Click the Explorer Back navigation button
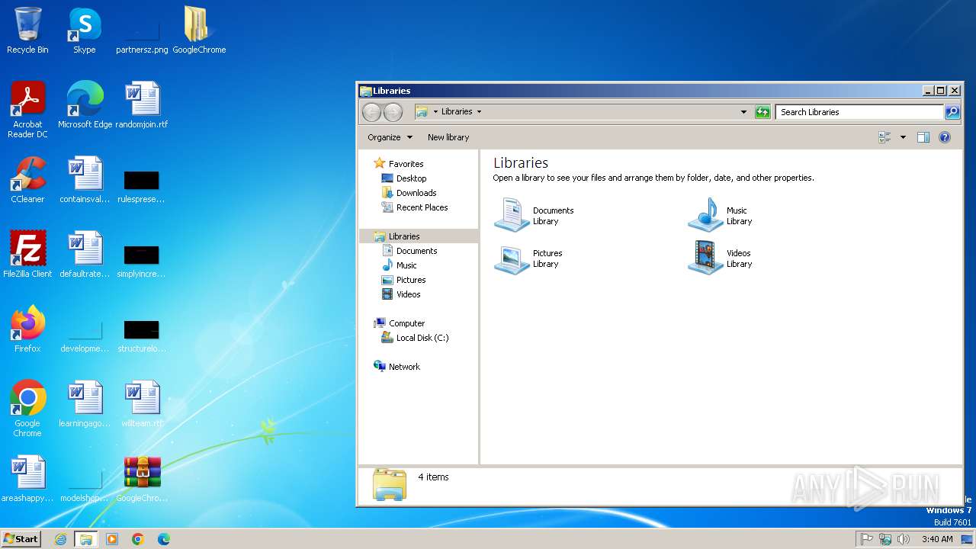 (x=371, y=112)
